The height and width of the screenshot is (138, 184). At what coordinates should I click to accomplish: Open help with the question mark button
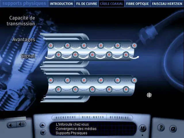coord(161,128)
